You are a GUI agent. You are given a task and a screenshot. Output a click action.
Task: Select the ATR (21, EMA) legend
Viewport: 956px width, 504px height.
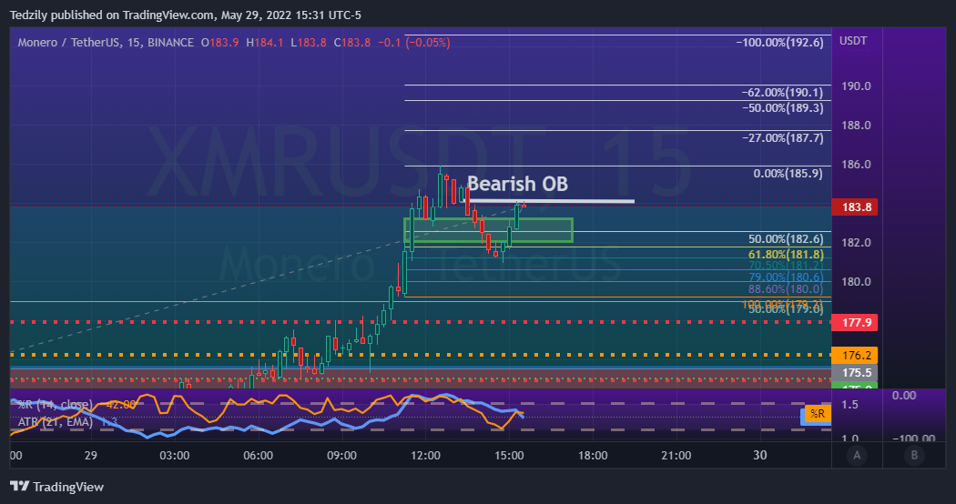point(55,422)
